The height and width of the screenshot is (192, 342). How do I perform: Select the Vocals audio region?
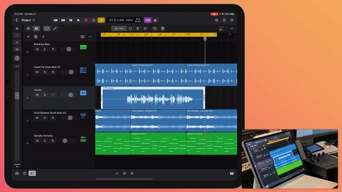(x=153, y=98)
